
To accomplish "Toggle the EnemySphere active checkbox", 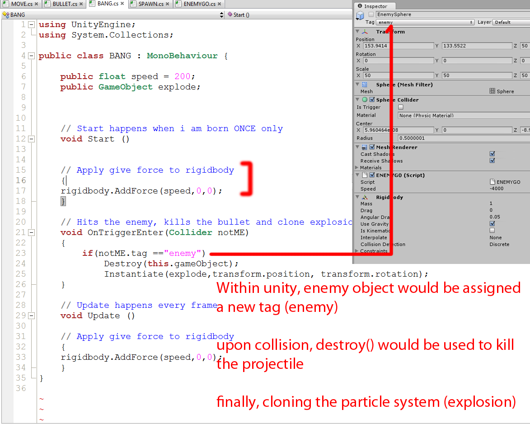I will pyautogui.click(x=371, y=14).
